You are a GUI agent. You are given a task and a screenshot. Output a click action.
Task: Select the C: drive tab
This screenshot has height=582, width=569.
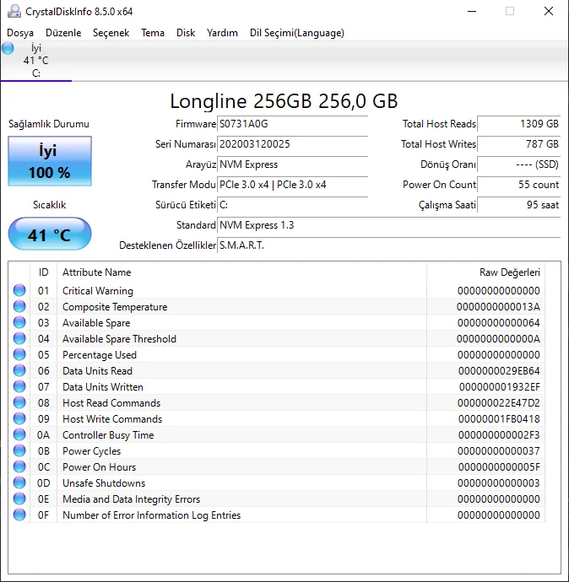point(36,61)
